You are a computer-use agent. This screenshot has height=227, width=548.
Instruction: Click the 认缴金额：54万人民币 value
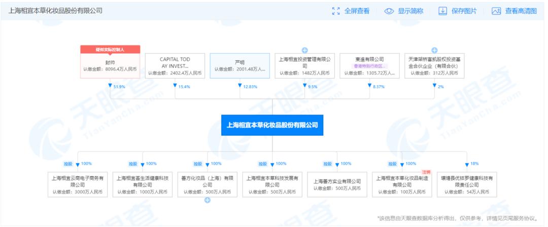coord(467,192)
